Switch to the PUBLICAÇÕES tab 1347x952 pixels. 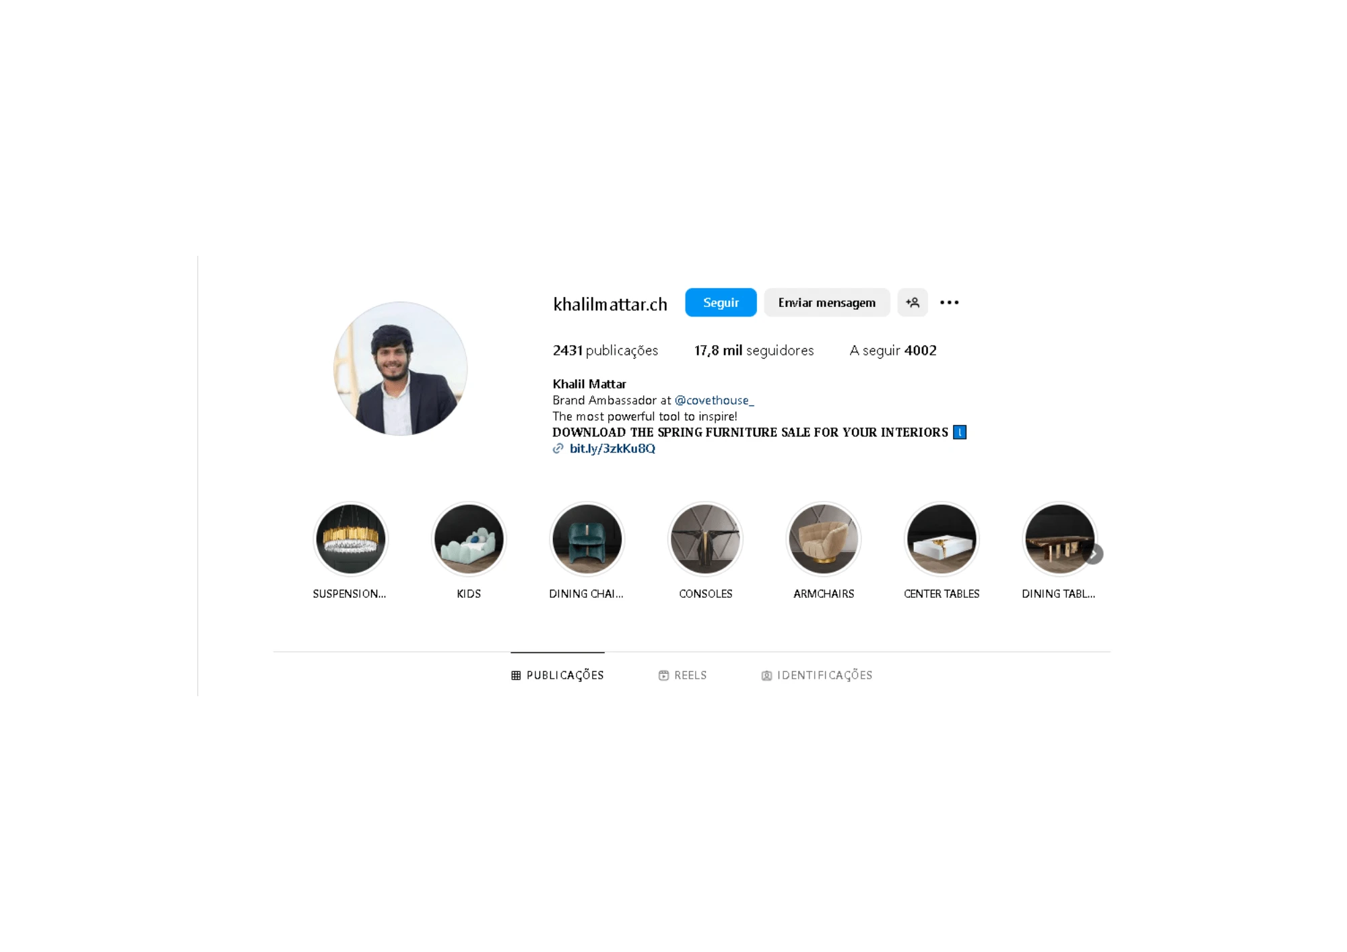(x=558, y=675)
